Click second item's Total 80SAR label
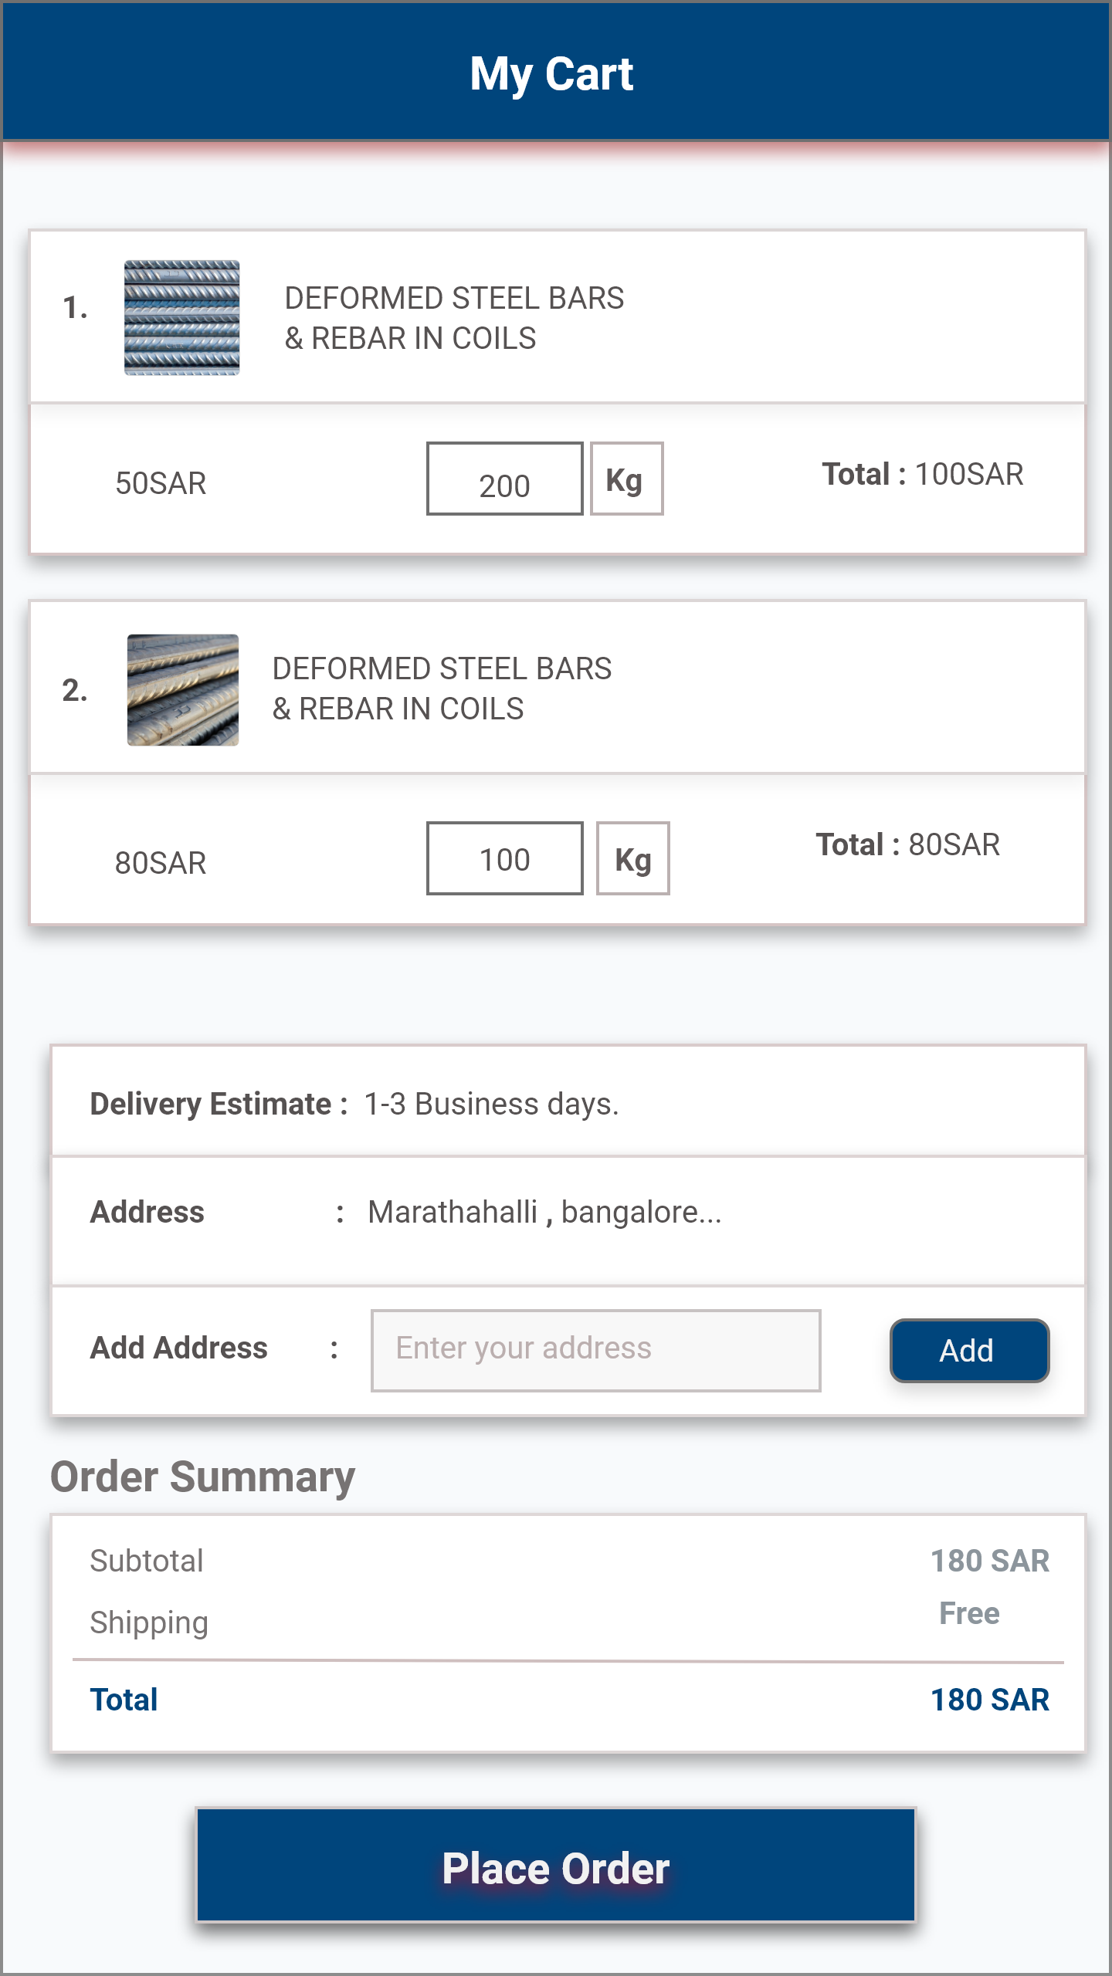The image size is (1112, 1976). 907,844
